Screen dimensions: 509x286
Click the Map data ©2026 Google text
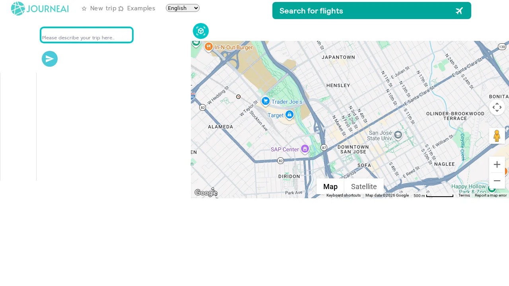pos(387,195)
